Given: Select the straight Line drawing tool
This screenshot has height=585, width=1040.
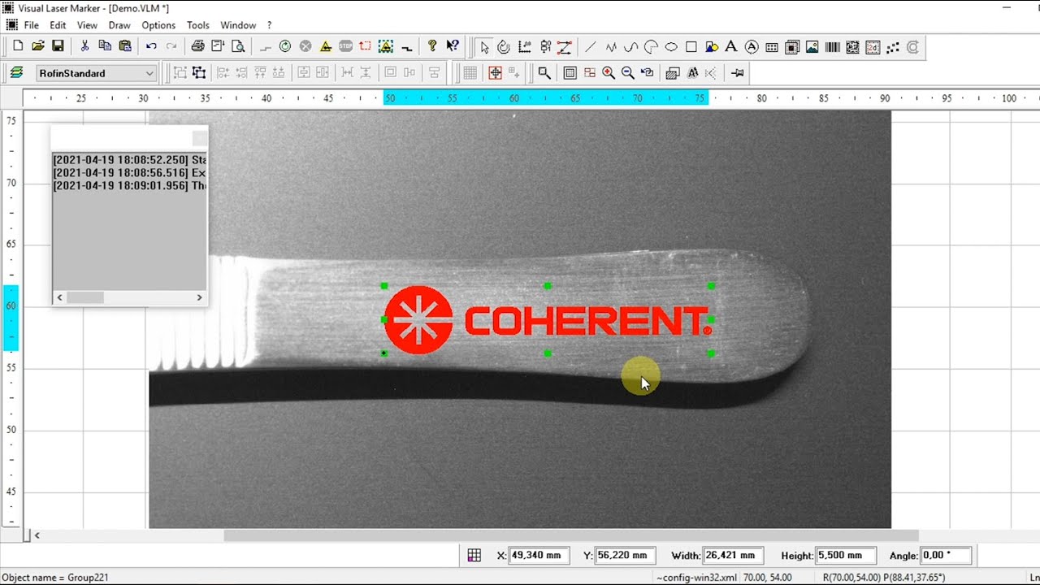Looking at the screenshot, I should [x=591, y=47].
